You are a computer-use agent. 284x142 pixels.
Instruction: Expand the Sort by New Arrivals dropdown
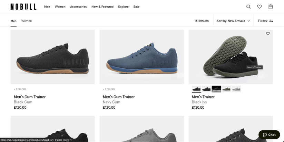(x=233, y=21)
